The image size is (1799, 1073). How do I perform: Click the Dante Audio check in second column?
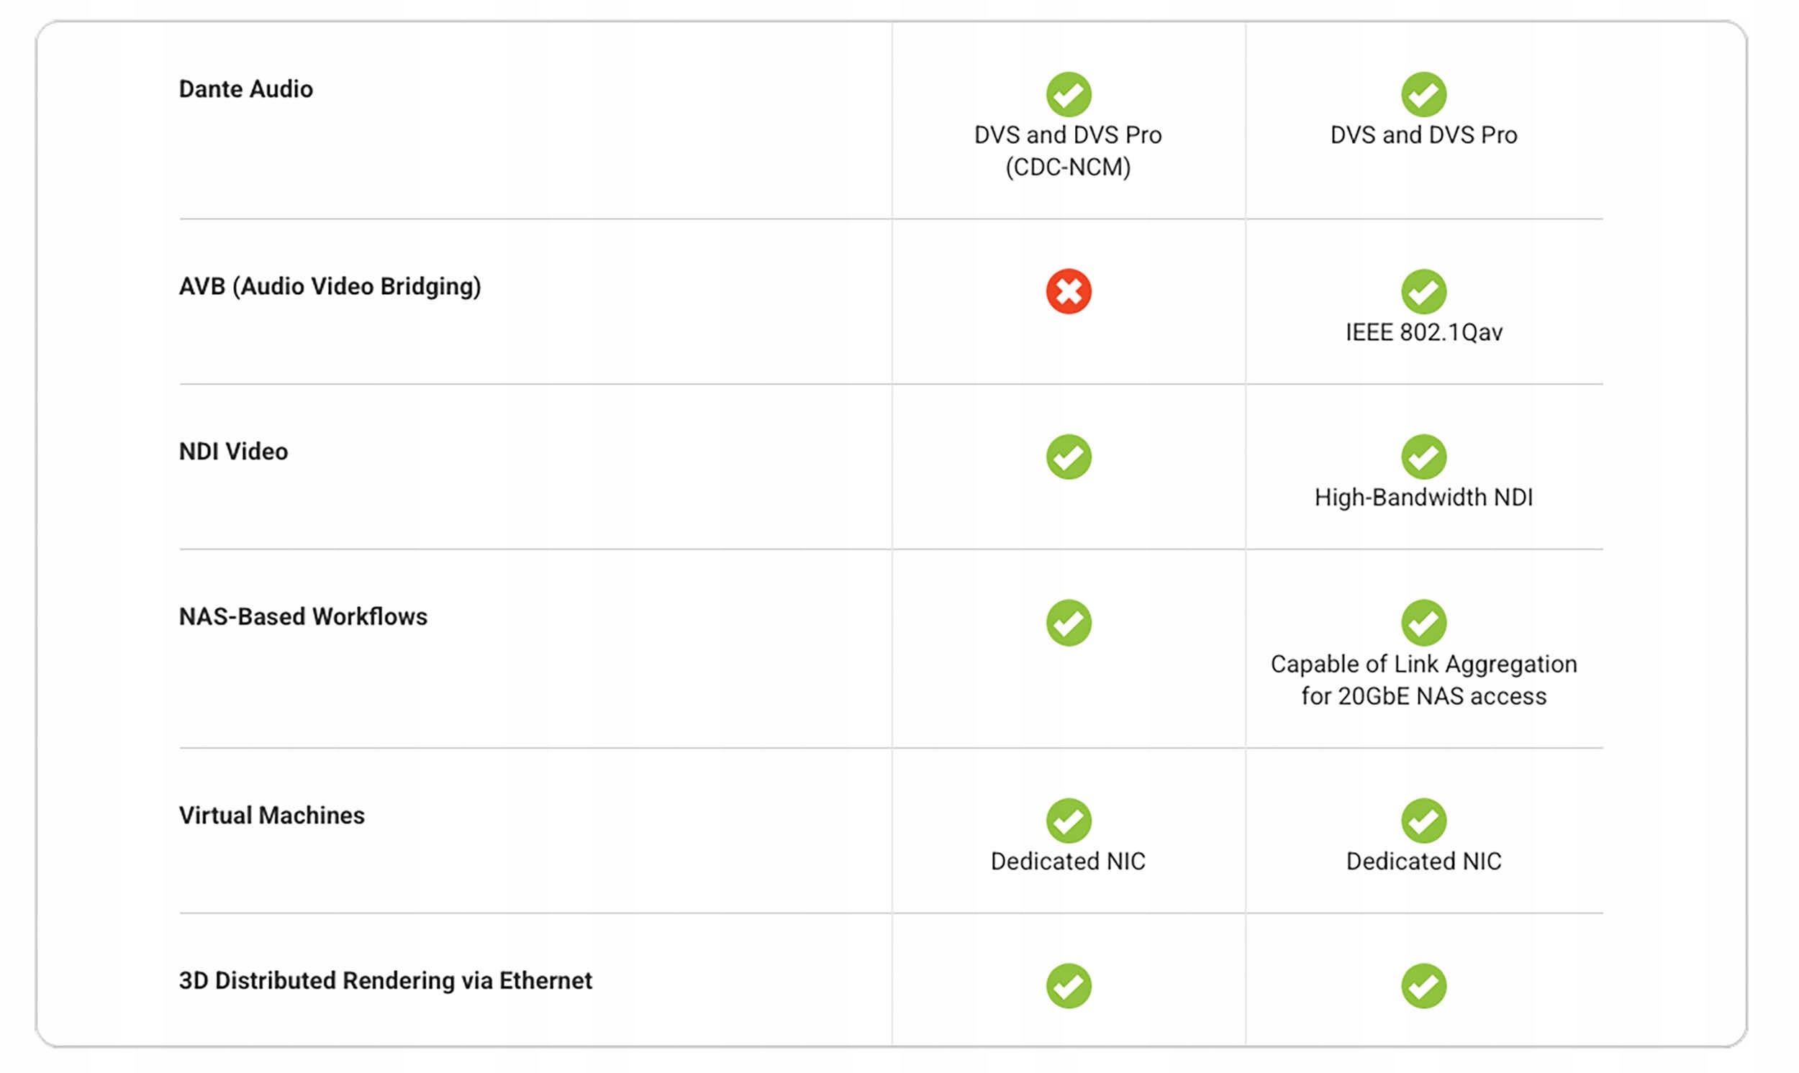[1423, 94]
